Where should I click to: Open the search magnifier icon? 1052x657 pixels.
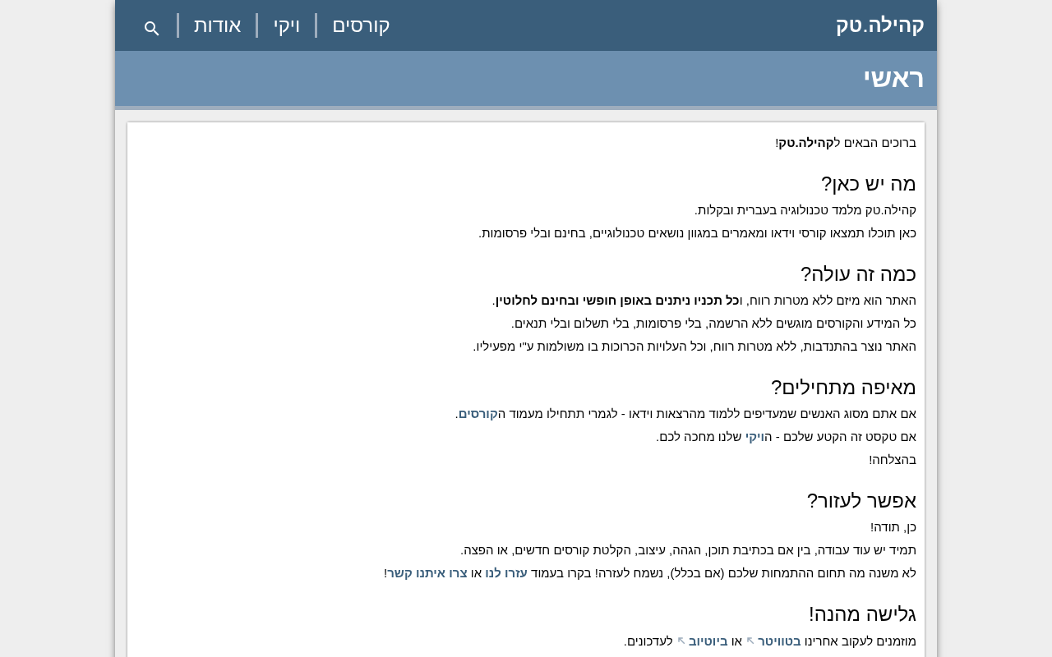click(152, 27)
